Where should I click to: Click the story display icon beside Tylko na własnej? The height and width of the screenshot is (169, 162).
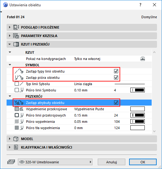click(143, 59)
